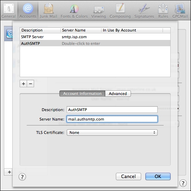Screen dimensions: 191x191
Task: Open Composing preferences
Action: click(x=120, y=11)
